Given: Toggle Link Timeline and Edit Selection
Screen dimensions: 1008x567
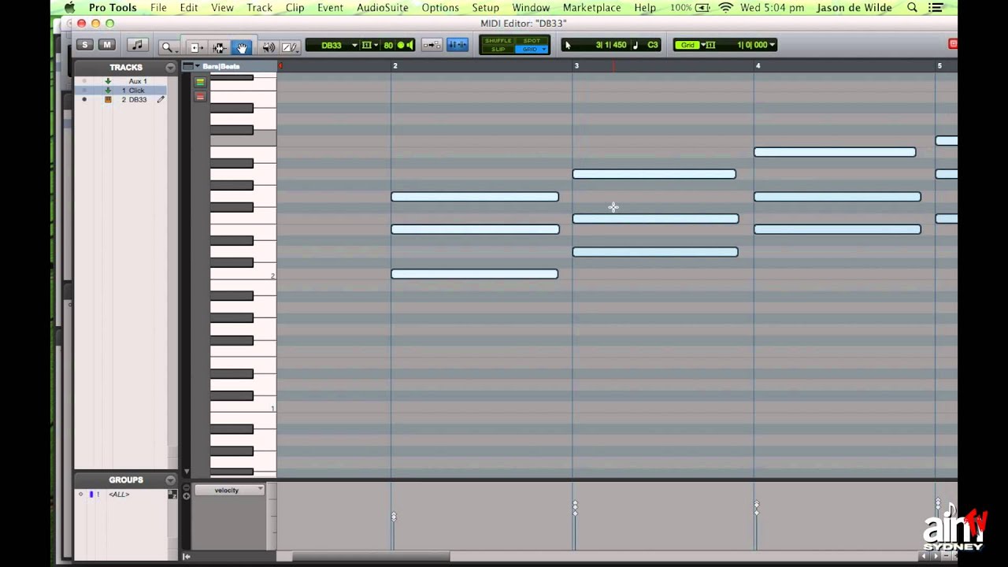Looking at the screenshot, I should 432,45.
